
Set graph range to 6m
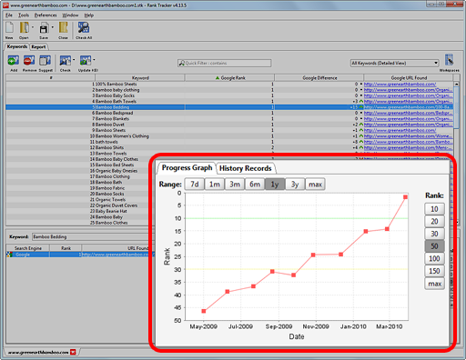point(255,185)
